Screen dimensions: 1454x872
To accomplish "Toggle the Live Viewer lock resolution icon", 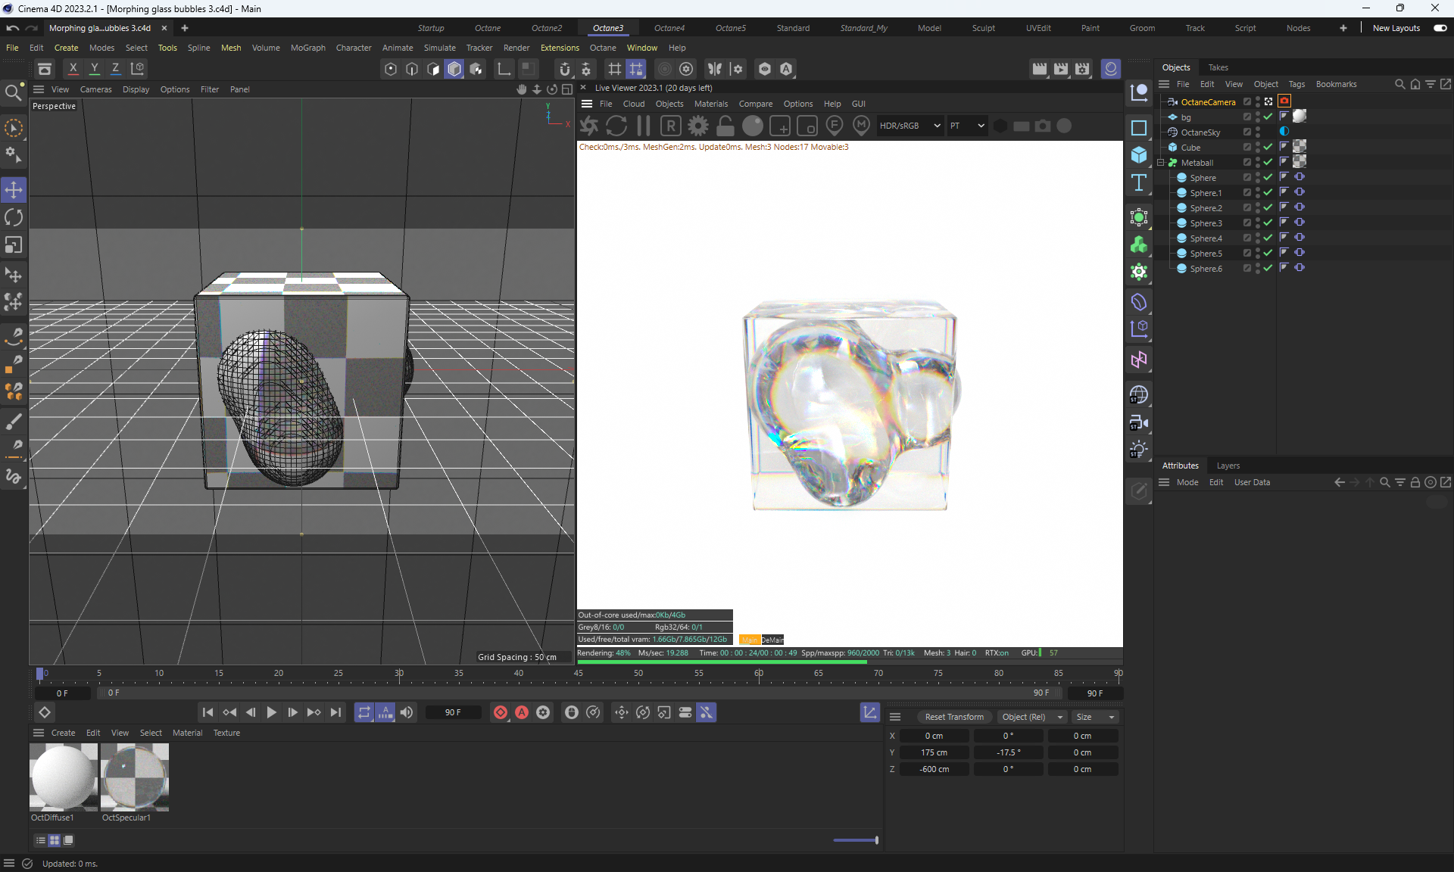I will point(725,126).
